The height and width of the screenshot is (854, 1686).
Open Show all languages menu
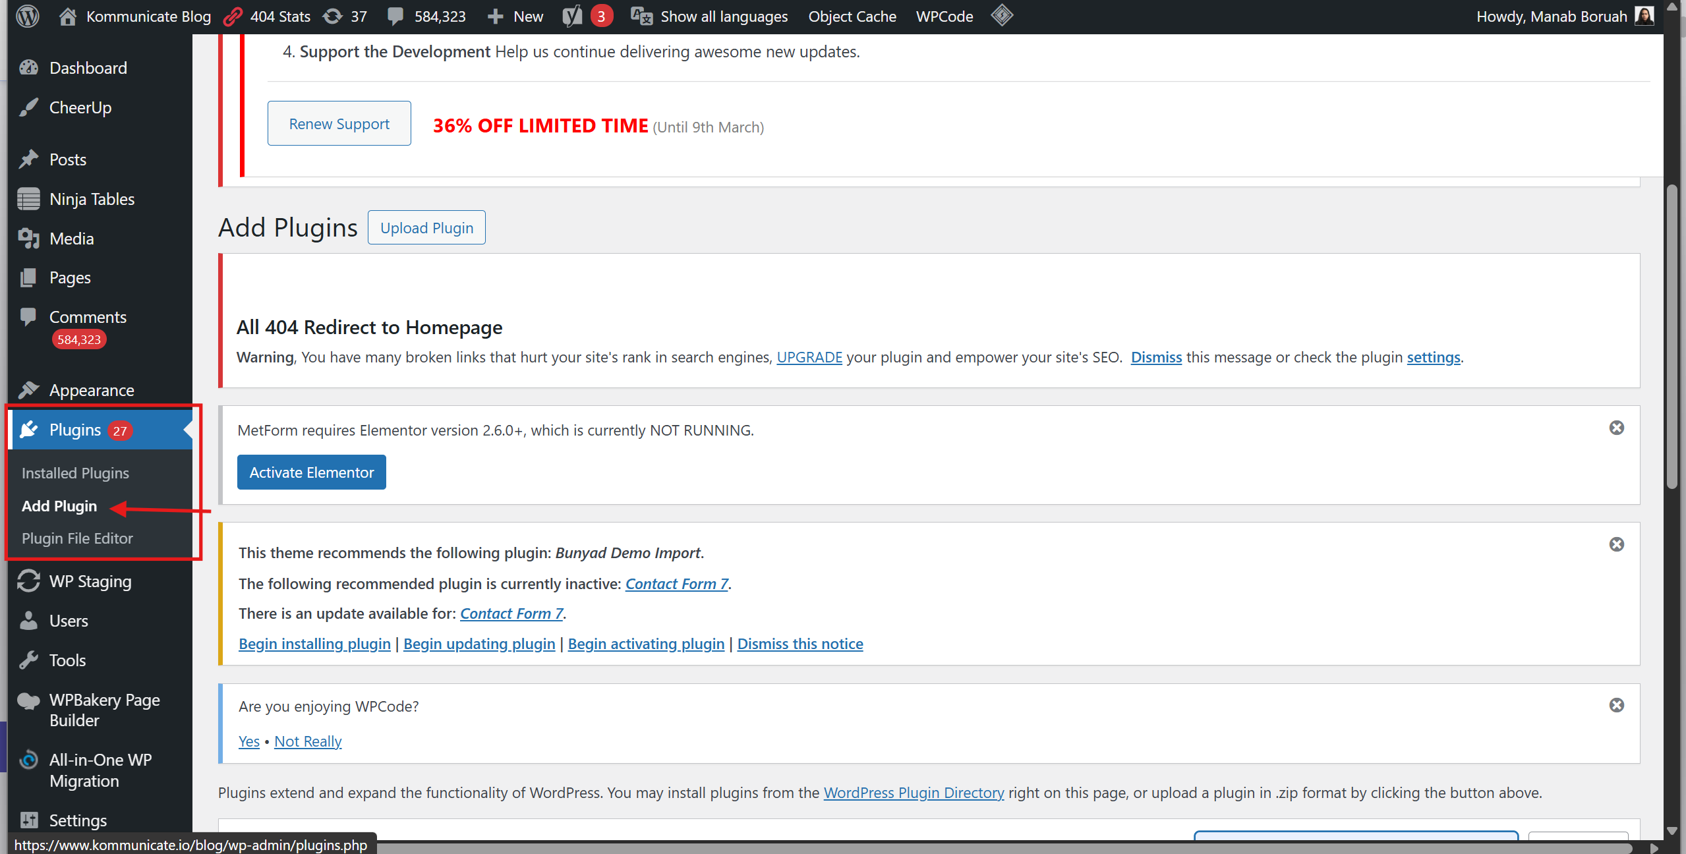click(x=724, y=16)
